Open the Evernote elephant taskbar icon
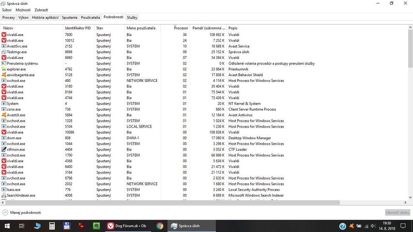The width and height of the screenshot is (413, 232). (x=96, y=226)
